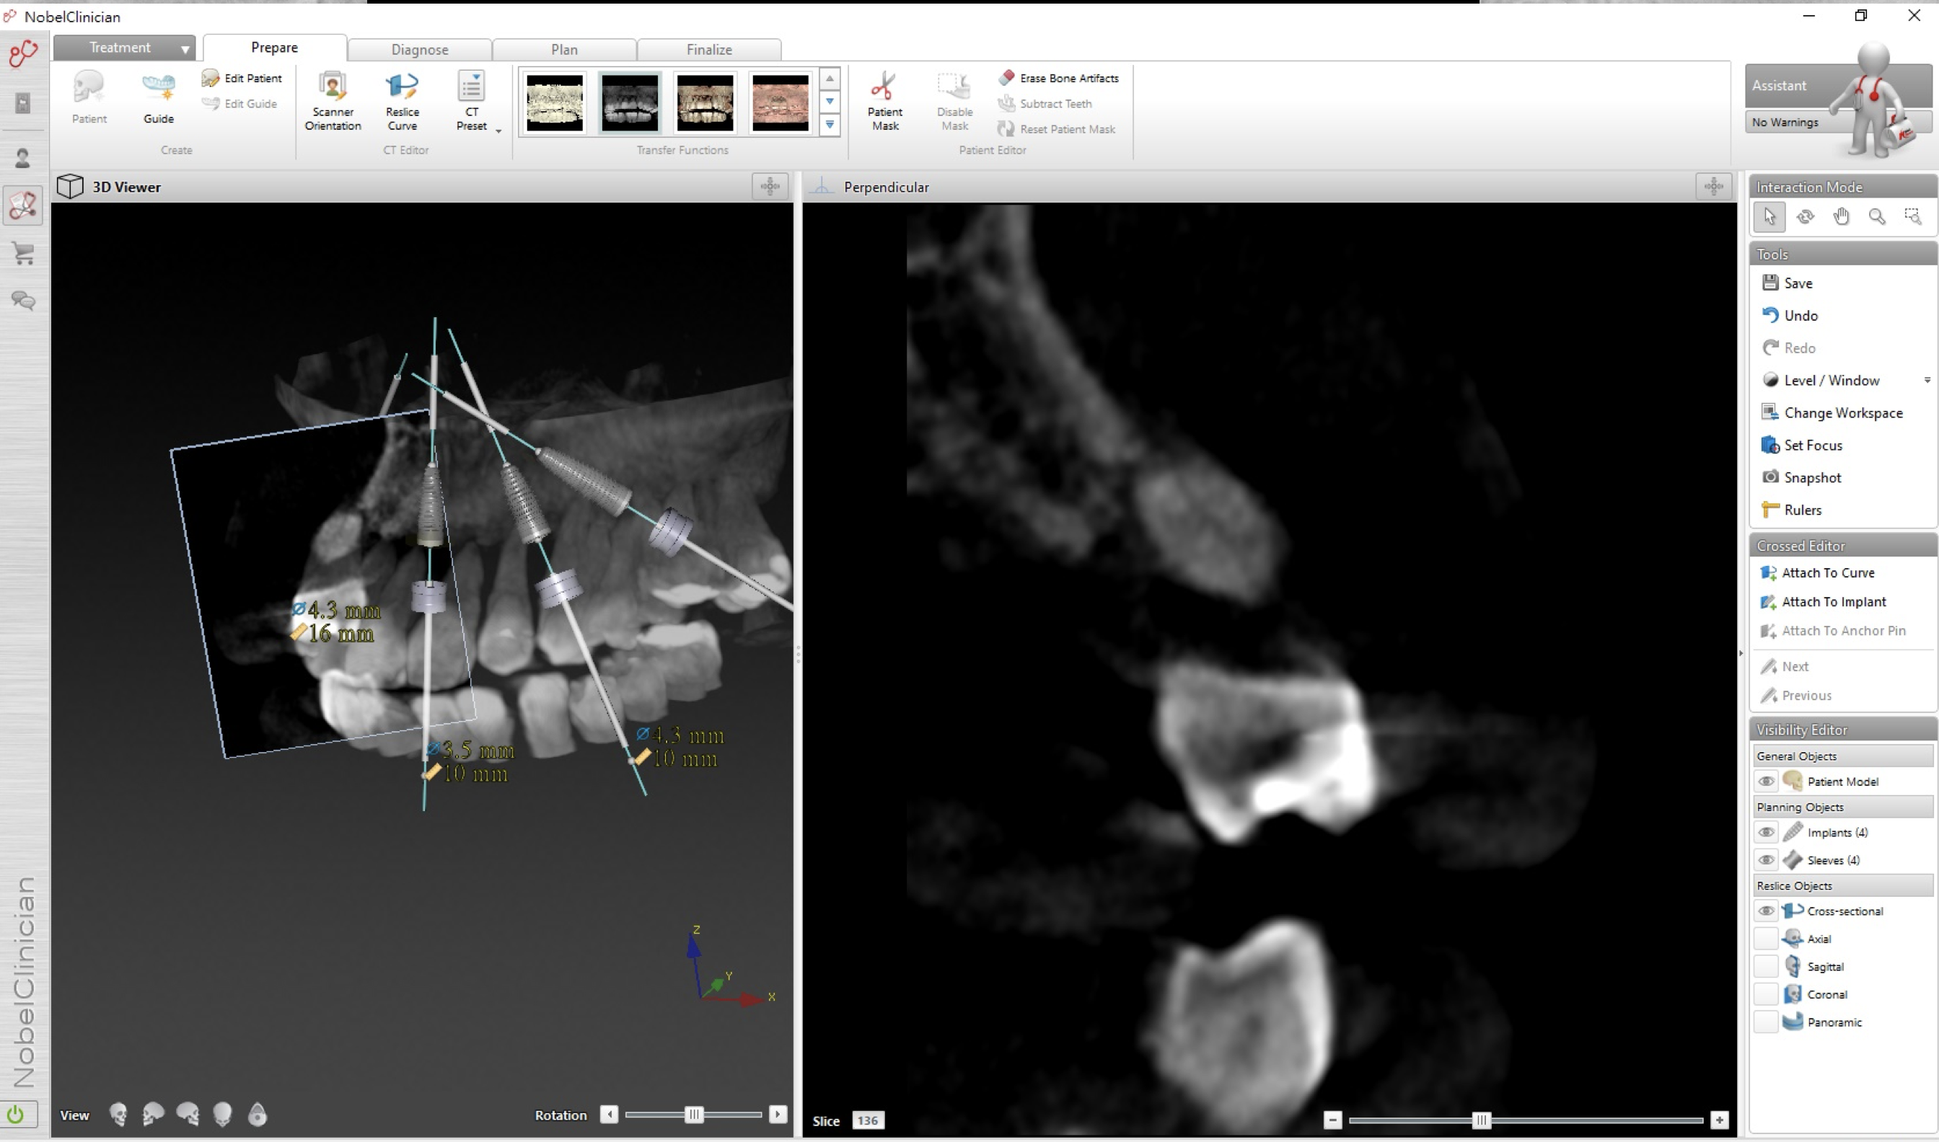Viewport: 1939px width, 1142px height.
Task: Select the Patient Mask scissors tool
Action: (x=885, y=102)
